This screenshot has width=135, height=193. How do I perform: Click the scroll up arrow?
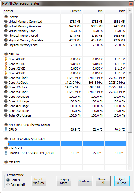(x=130, y=10)
